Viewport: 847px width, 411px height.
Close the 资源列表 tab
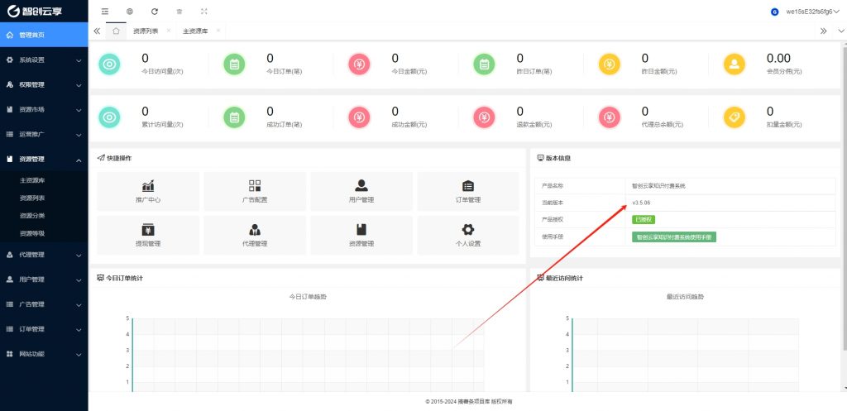point(169,31)
